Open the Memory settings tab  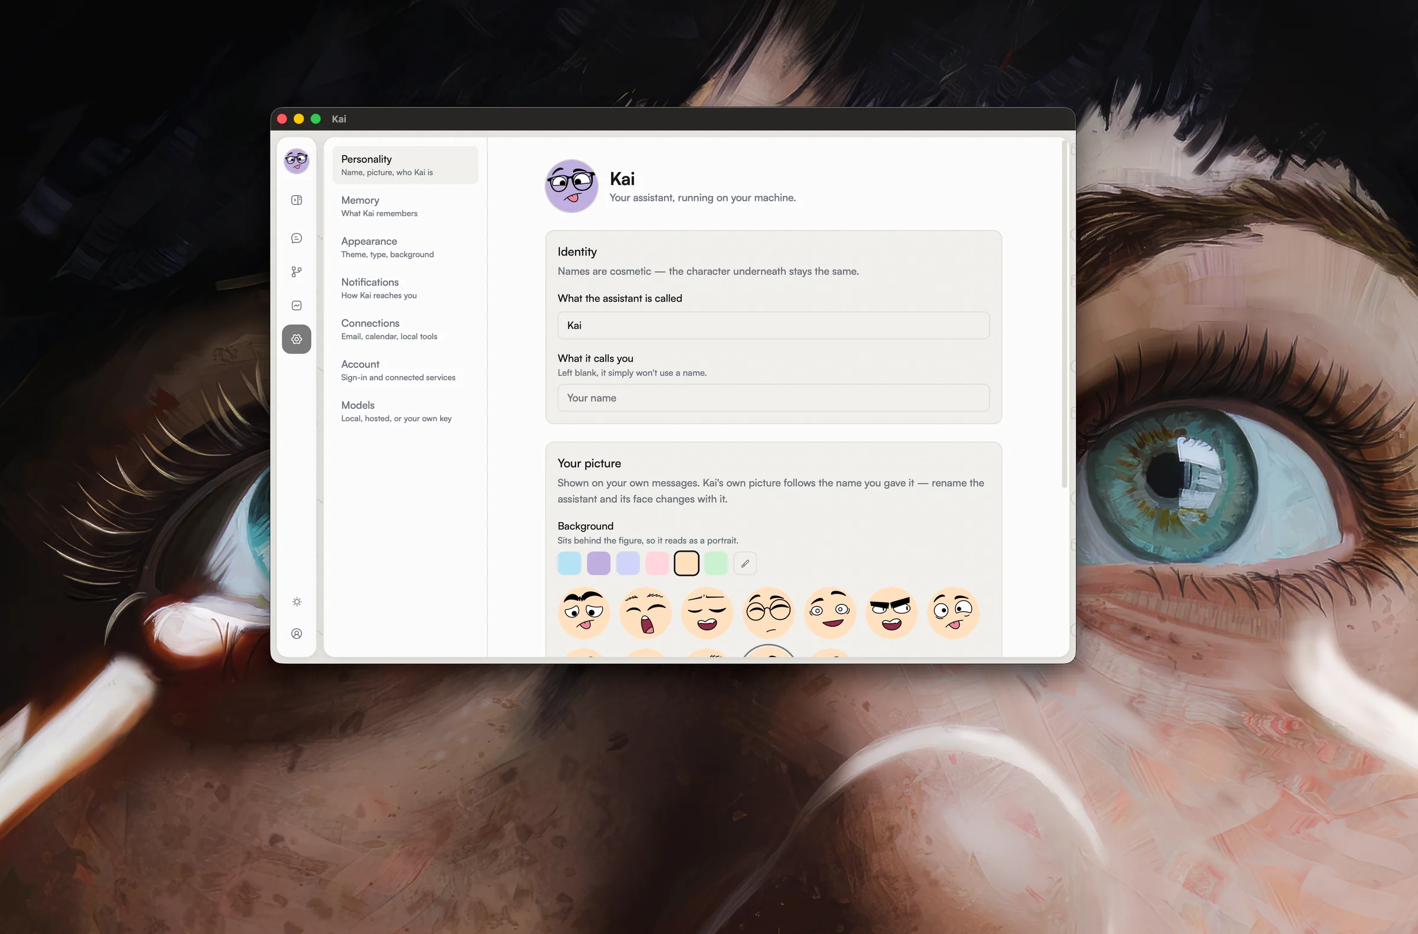[405, 206]
